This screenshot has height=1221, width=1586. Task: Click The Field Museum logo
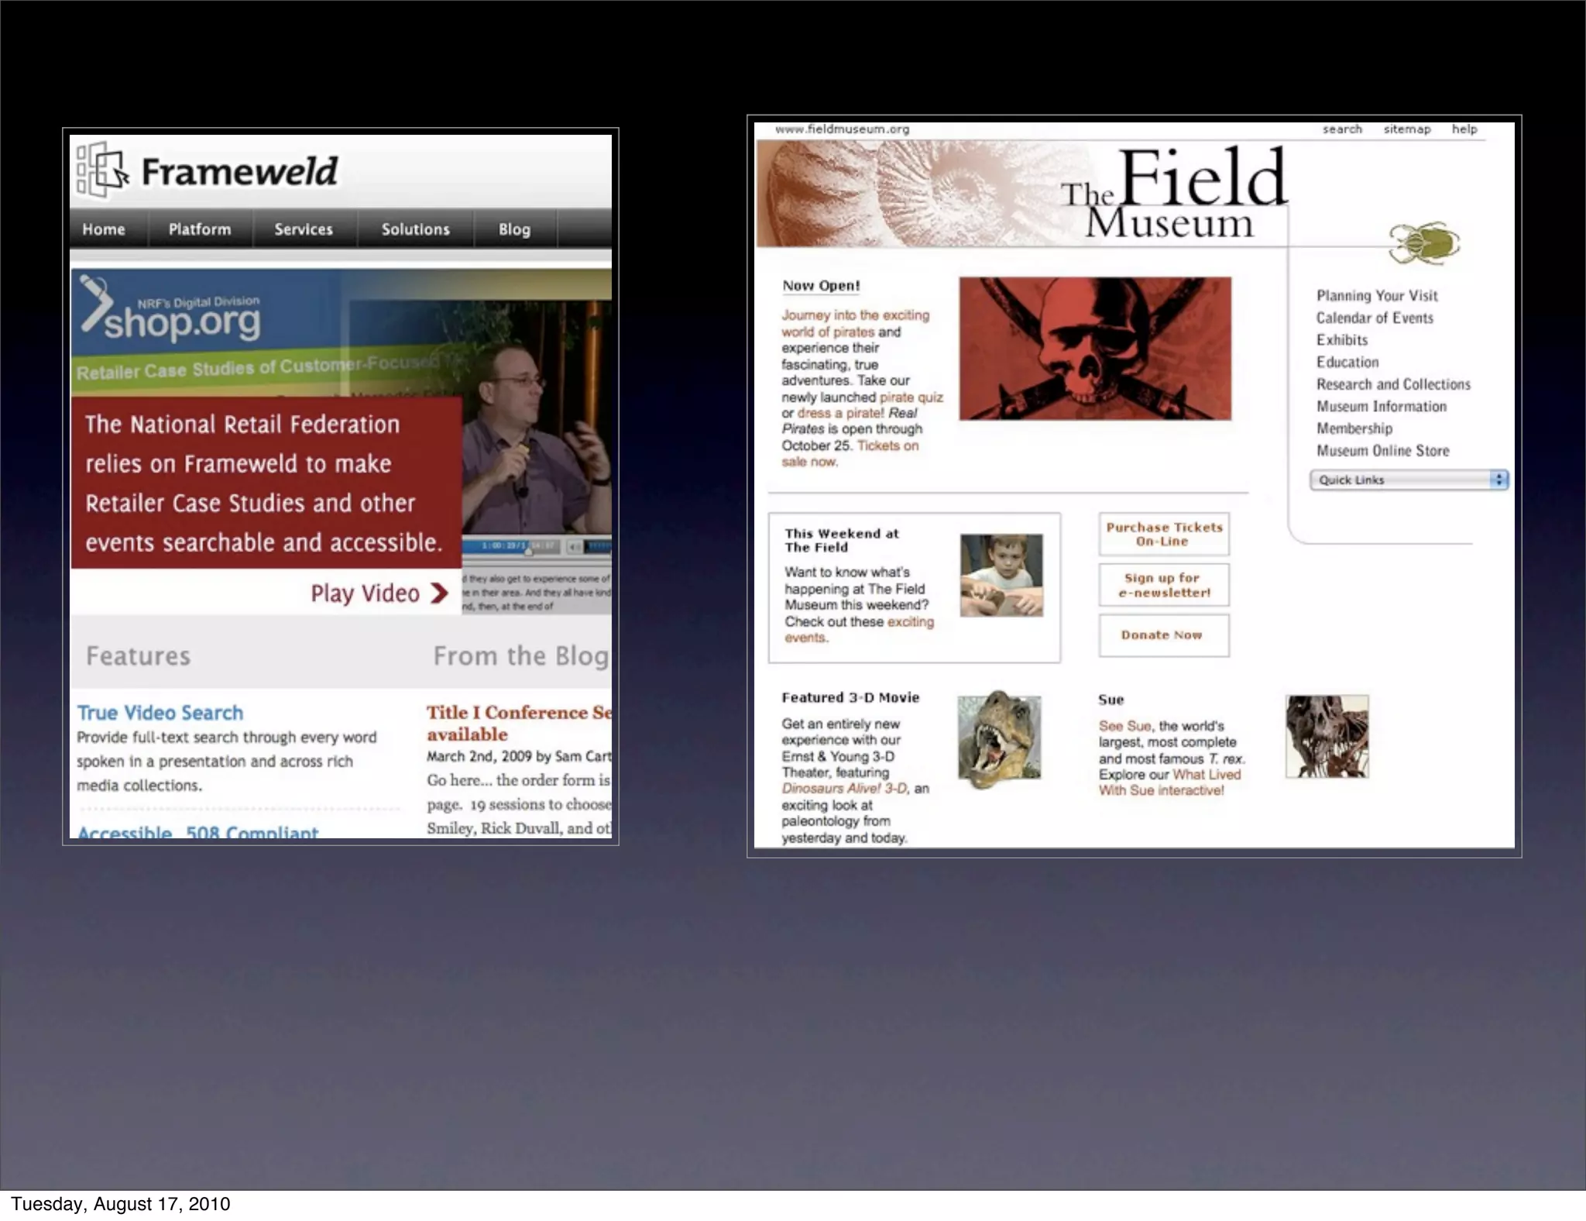[1173, 194]
